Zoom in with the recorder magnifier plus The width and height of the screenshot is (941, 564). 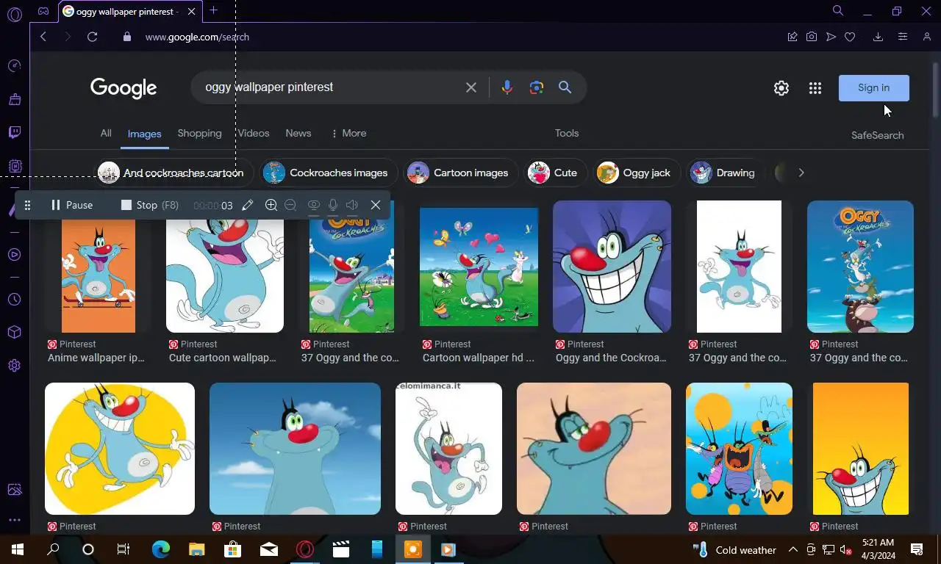271,205
